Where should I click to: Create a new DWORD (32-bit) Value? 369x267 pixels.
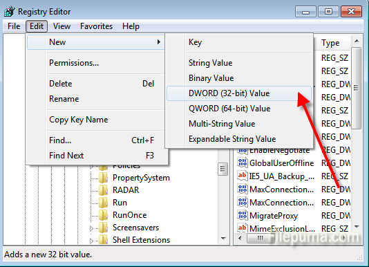click(239, 93)
